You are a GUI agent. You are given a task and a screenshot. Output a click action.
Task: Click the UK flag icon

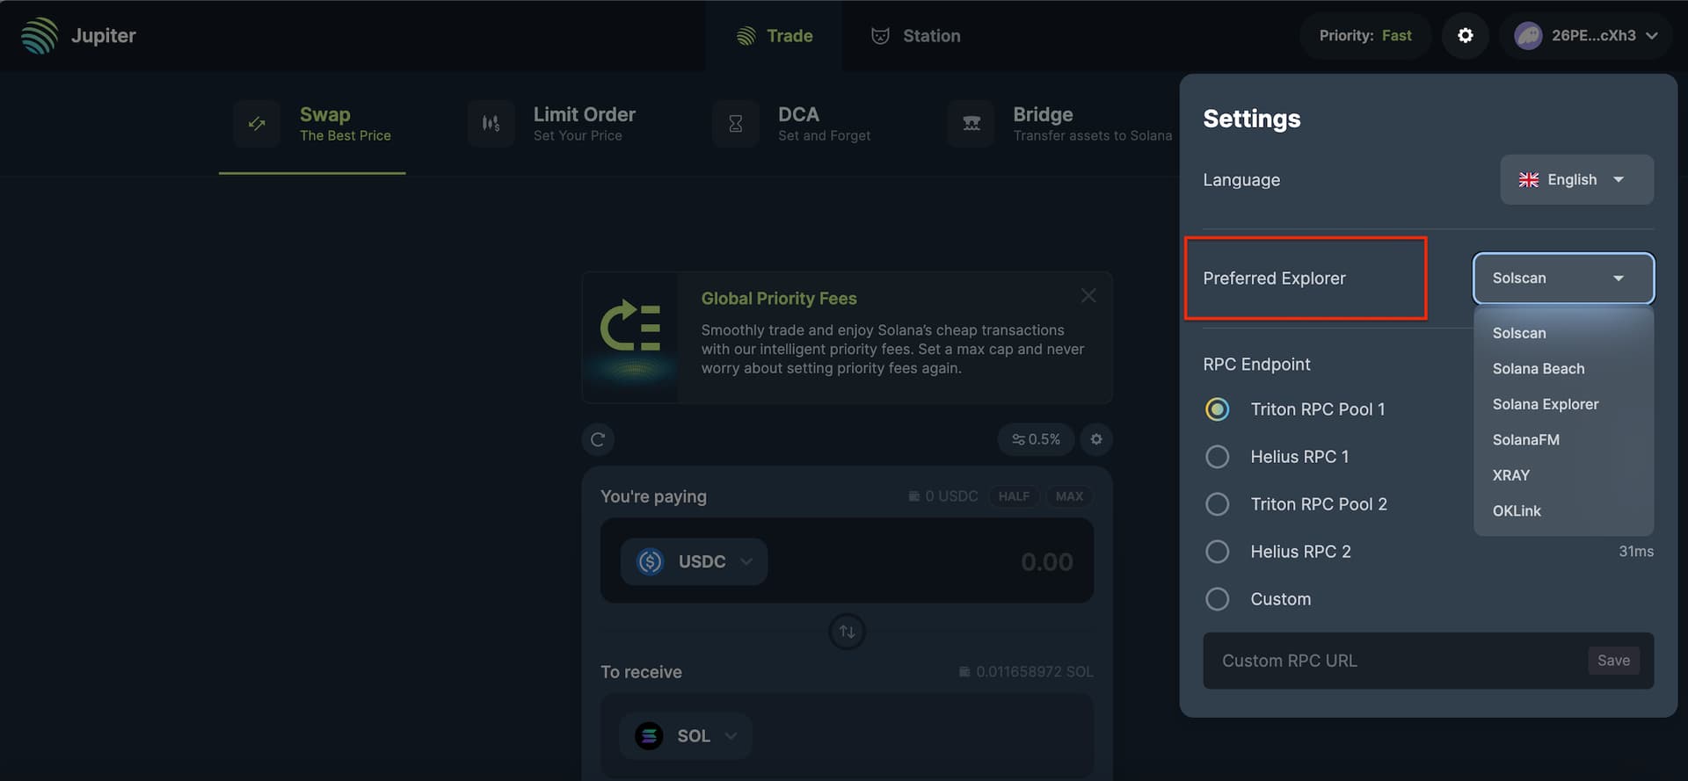pyautogui.click(x=1529, y=179)
